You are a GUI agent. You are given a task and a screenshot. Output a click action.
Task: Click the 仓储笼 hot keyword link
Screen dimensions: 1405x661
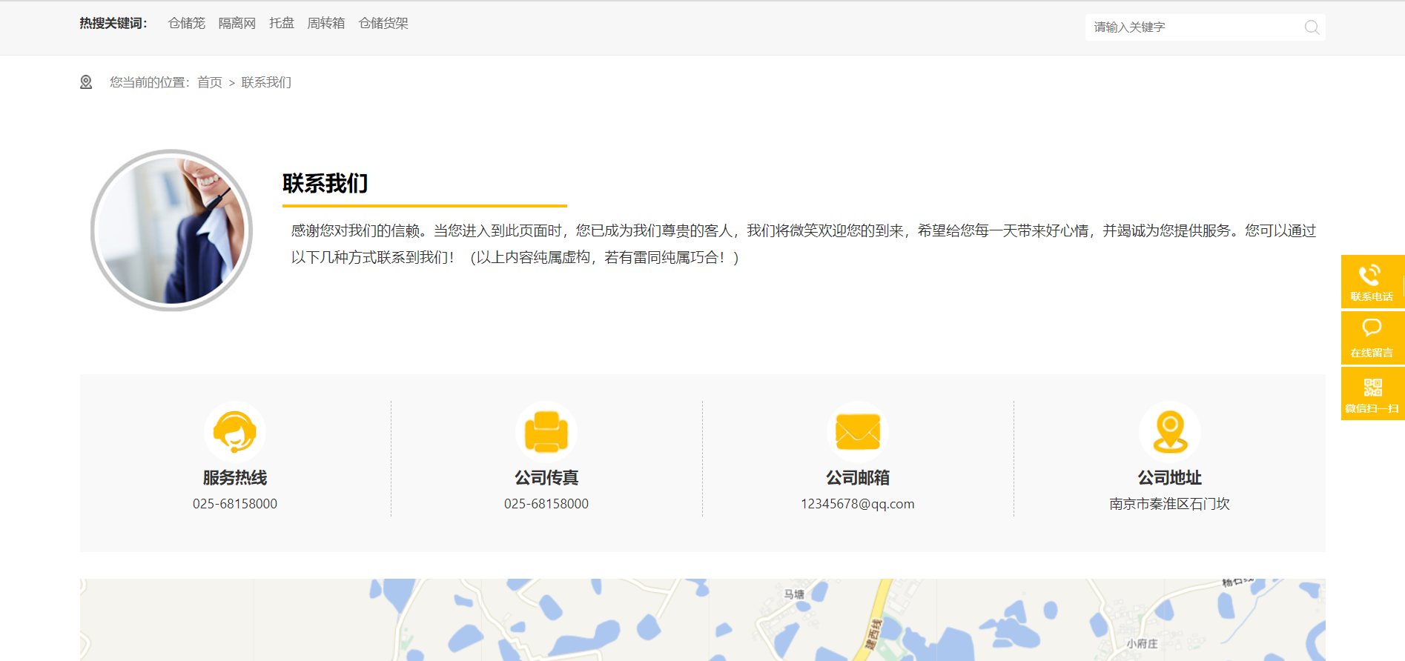click(x=187, y=24)
